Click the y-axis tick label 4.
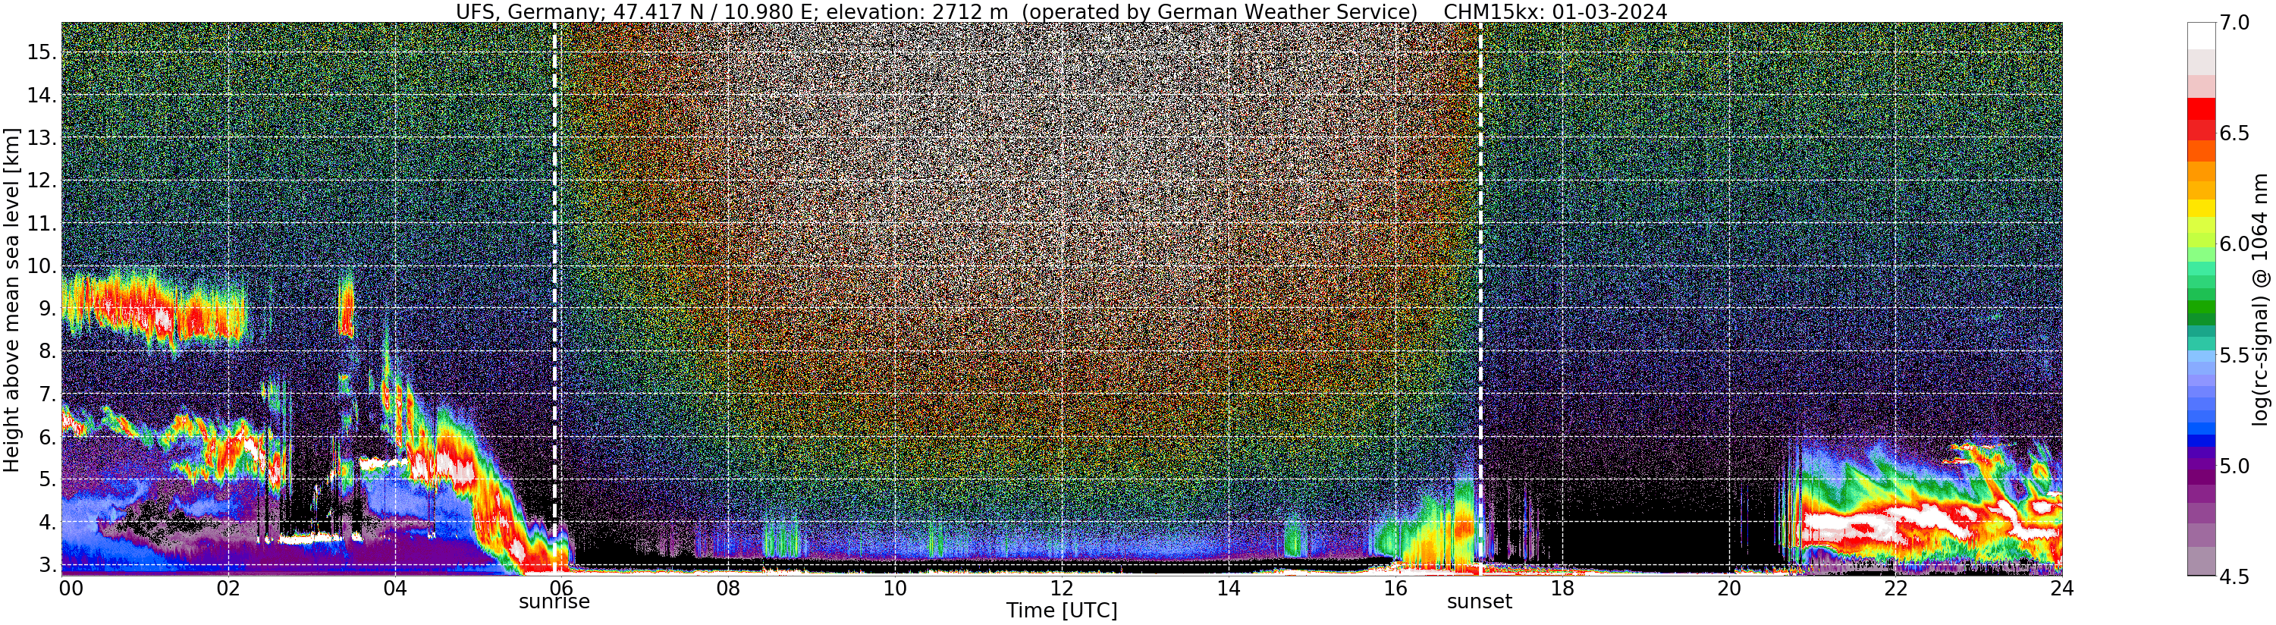The image size is (2276, 625). pos(48,523)
